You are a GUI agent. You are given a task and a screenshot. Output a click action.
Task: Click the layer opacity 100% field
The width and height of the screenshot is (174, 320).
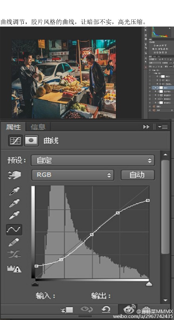[171, 63]
